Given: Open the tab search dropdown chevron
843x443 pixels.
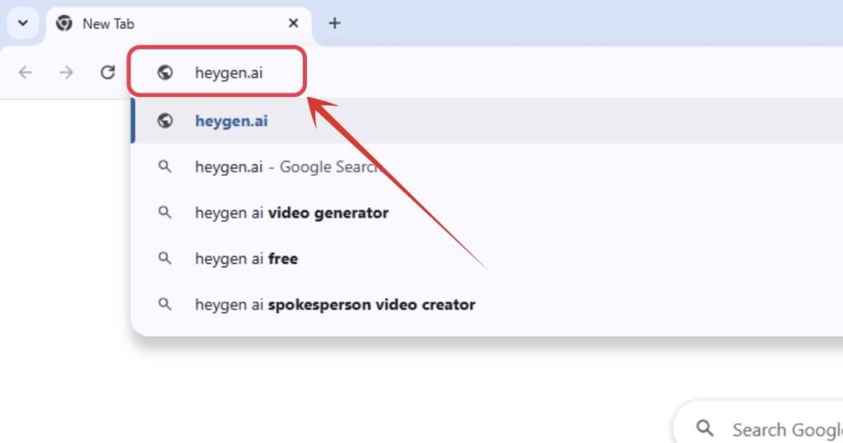Looking at the screenshot, I should (22, 23).
